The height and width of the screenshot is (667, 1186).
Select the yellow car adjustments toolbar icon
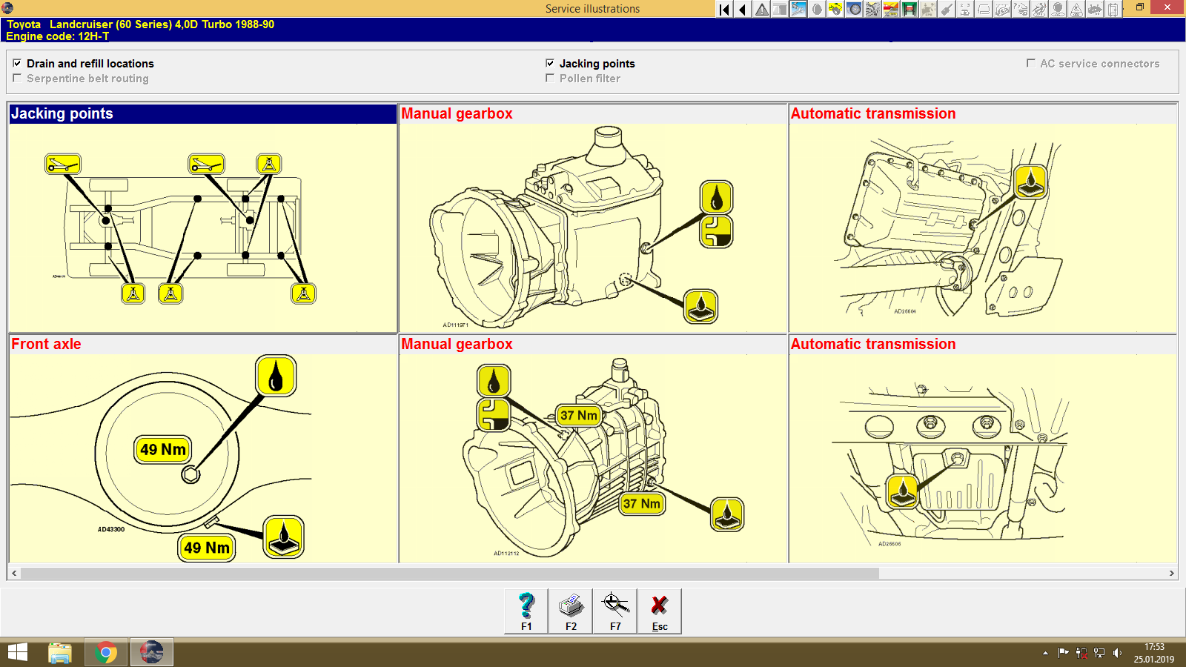tap(835, 9)
